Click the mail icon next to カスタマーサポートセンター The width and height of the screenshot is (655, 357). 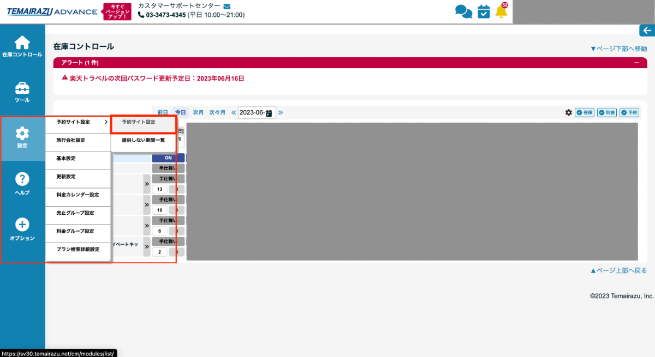[227, 6]
